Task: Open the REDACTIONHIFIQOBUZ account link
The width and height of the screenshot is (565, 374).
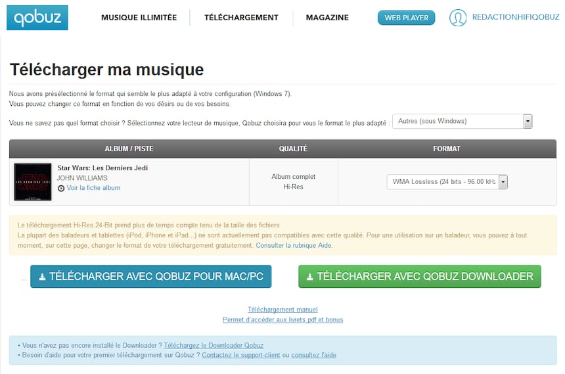Action: pos(516,17)
